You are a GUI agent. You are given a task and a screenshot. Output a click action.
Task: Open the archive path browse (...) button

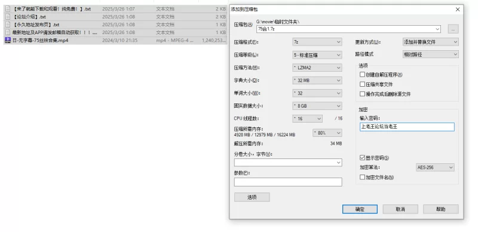coord(453,29)
